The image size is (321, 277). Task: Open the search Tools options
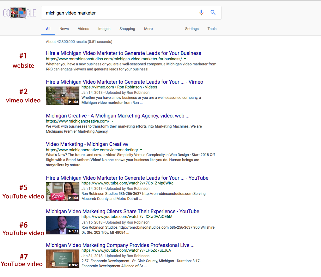click(x=212, y=29)
